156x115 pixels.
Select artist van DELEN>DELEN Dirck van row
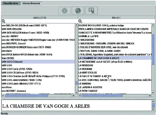tap(38, 25)
